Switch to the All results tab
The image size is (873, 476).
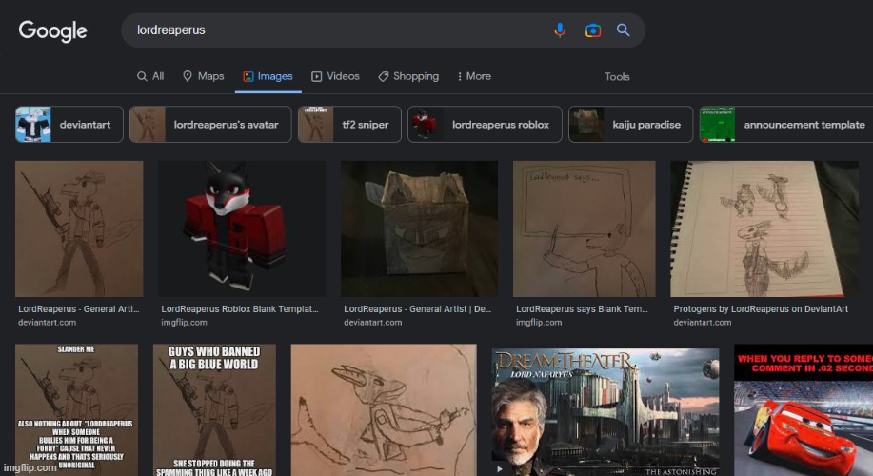150,76
